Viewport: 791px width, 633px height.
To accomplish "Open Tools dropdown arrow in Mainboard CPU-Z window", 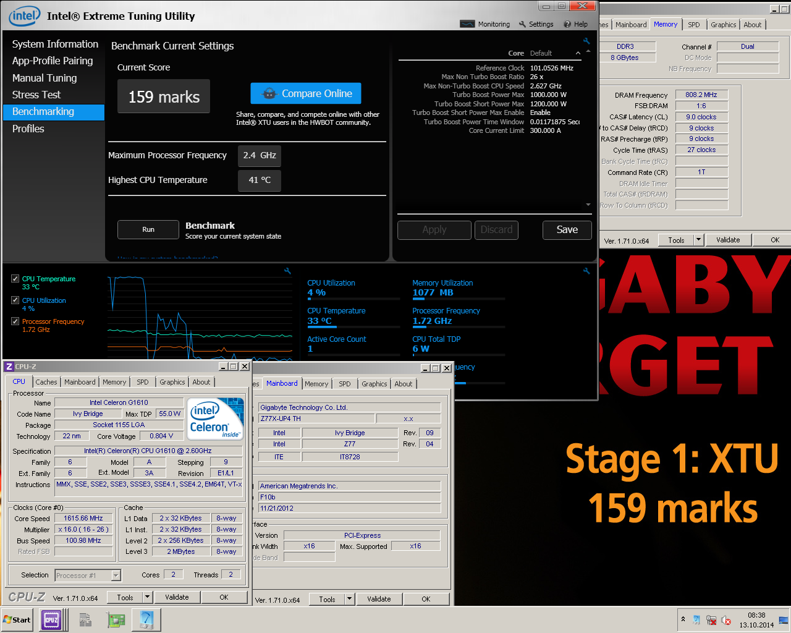I will 349,599.
